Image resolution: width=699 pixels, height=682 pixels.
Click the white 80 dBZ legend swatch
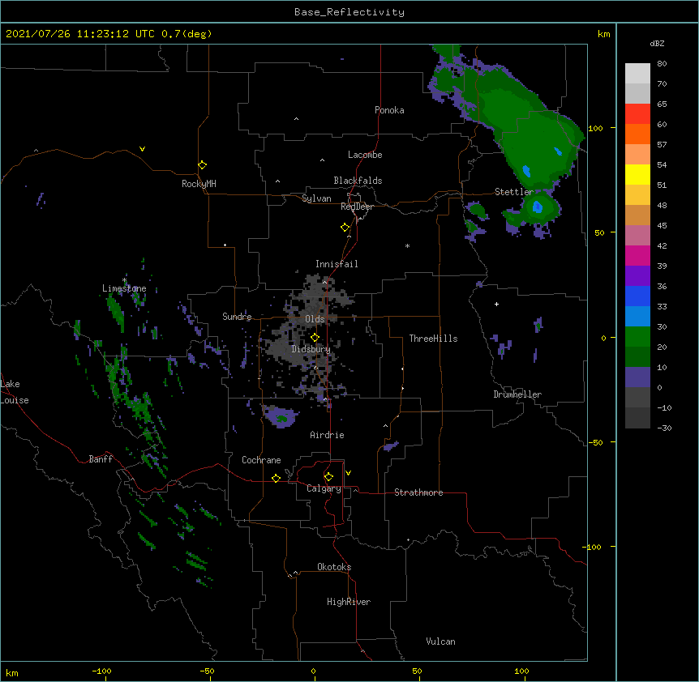(x=637, y=73)
